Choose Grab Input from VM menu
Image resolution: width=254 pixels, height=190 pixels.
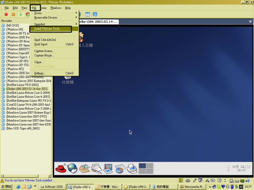click(x=54, y=44)
